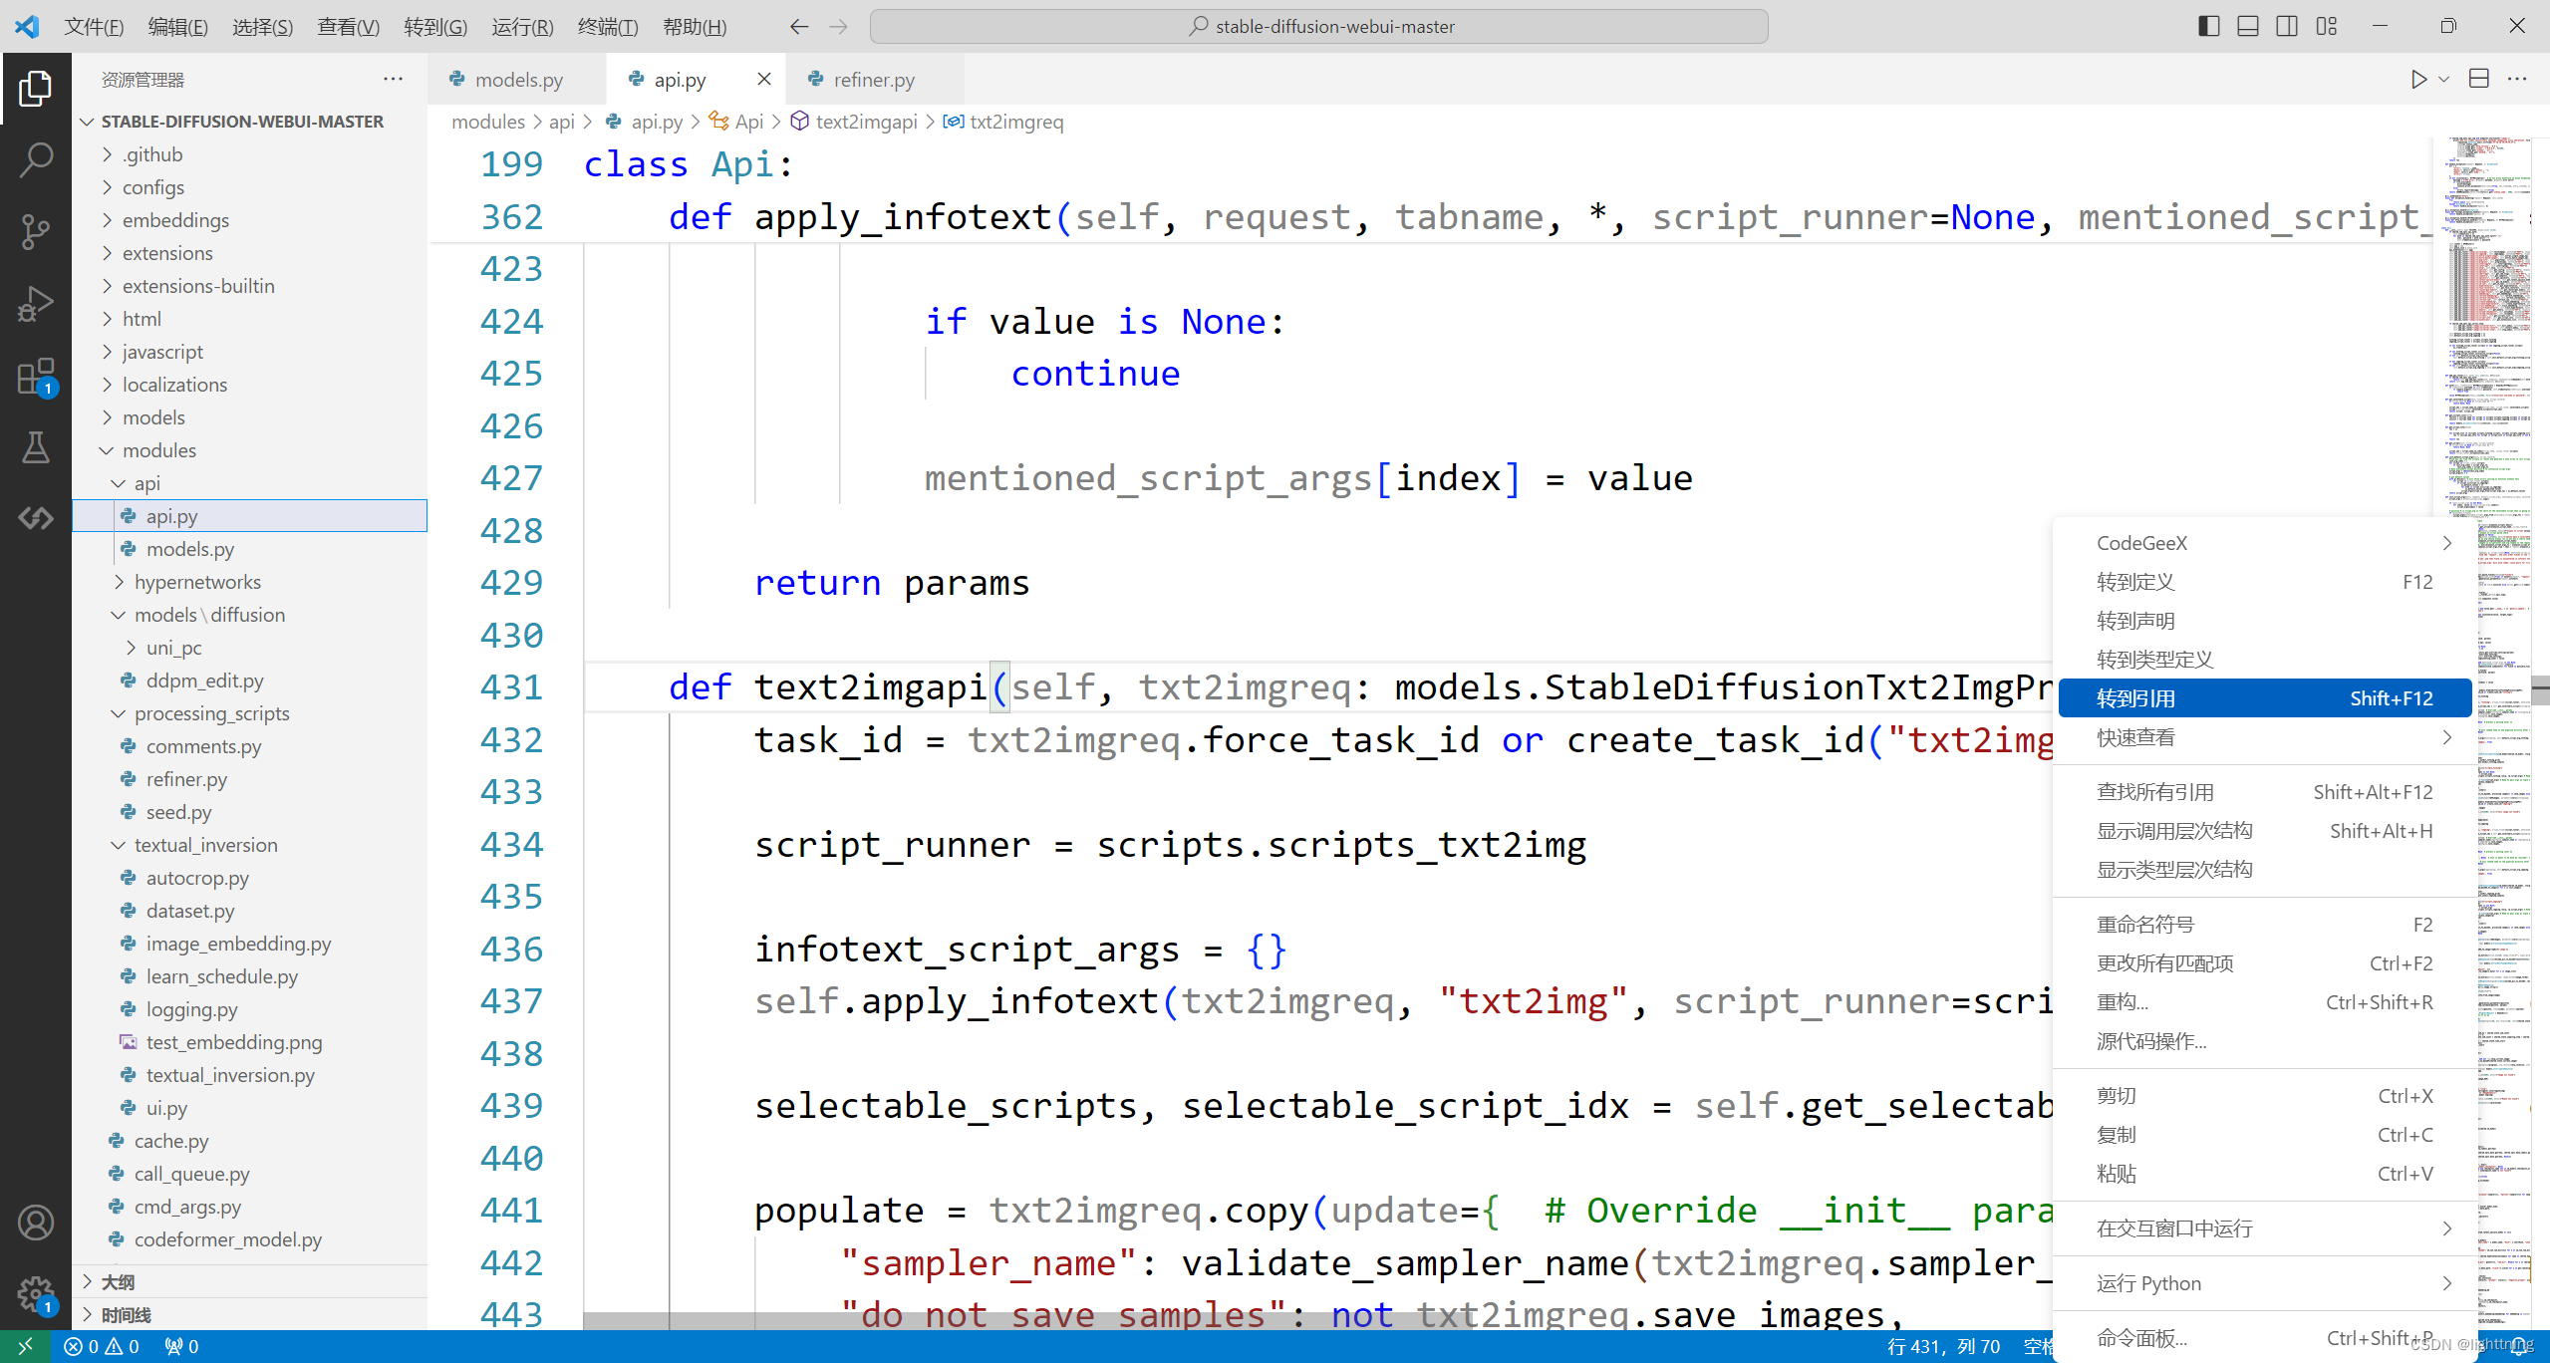
Task: Click the search box showing stable-diffusion-webui-master
Action: click(x=1318, y=27)
